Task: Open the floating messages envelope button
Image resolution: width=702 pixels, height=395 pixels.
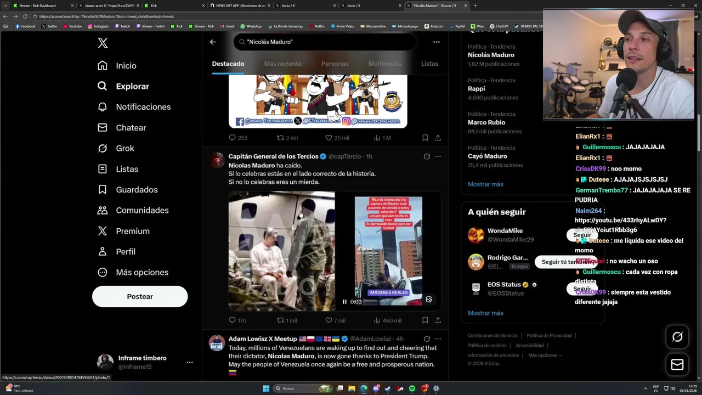Action: 677,364
